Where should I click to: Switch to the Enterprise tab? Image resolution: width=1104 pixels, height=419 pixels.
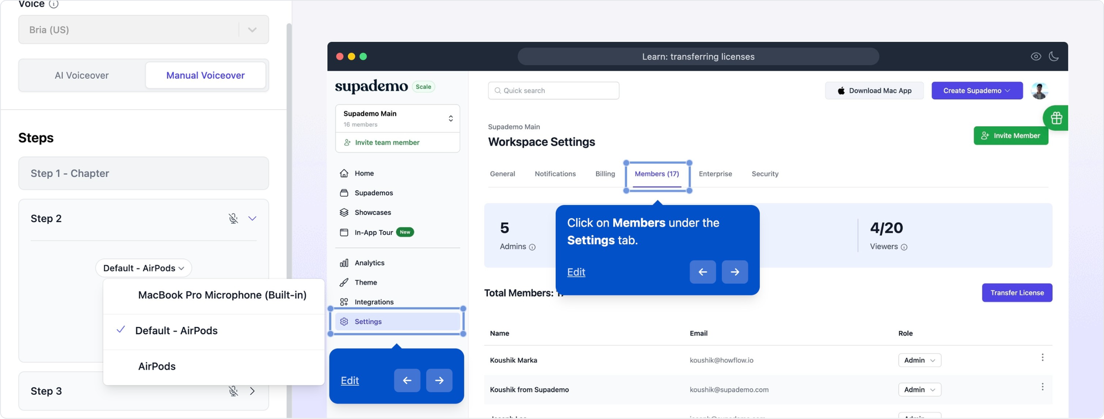point(715,174)
